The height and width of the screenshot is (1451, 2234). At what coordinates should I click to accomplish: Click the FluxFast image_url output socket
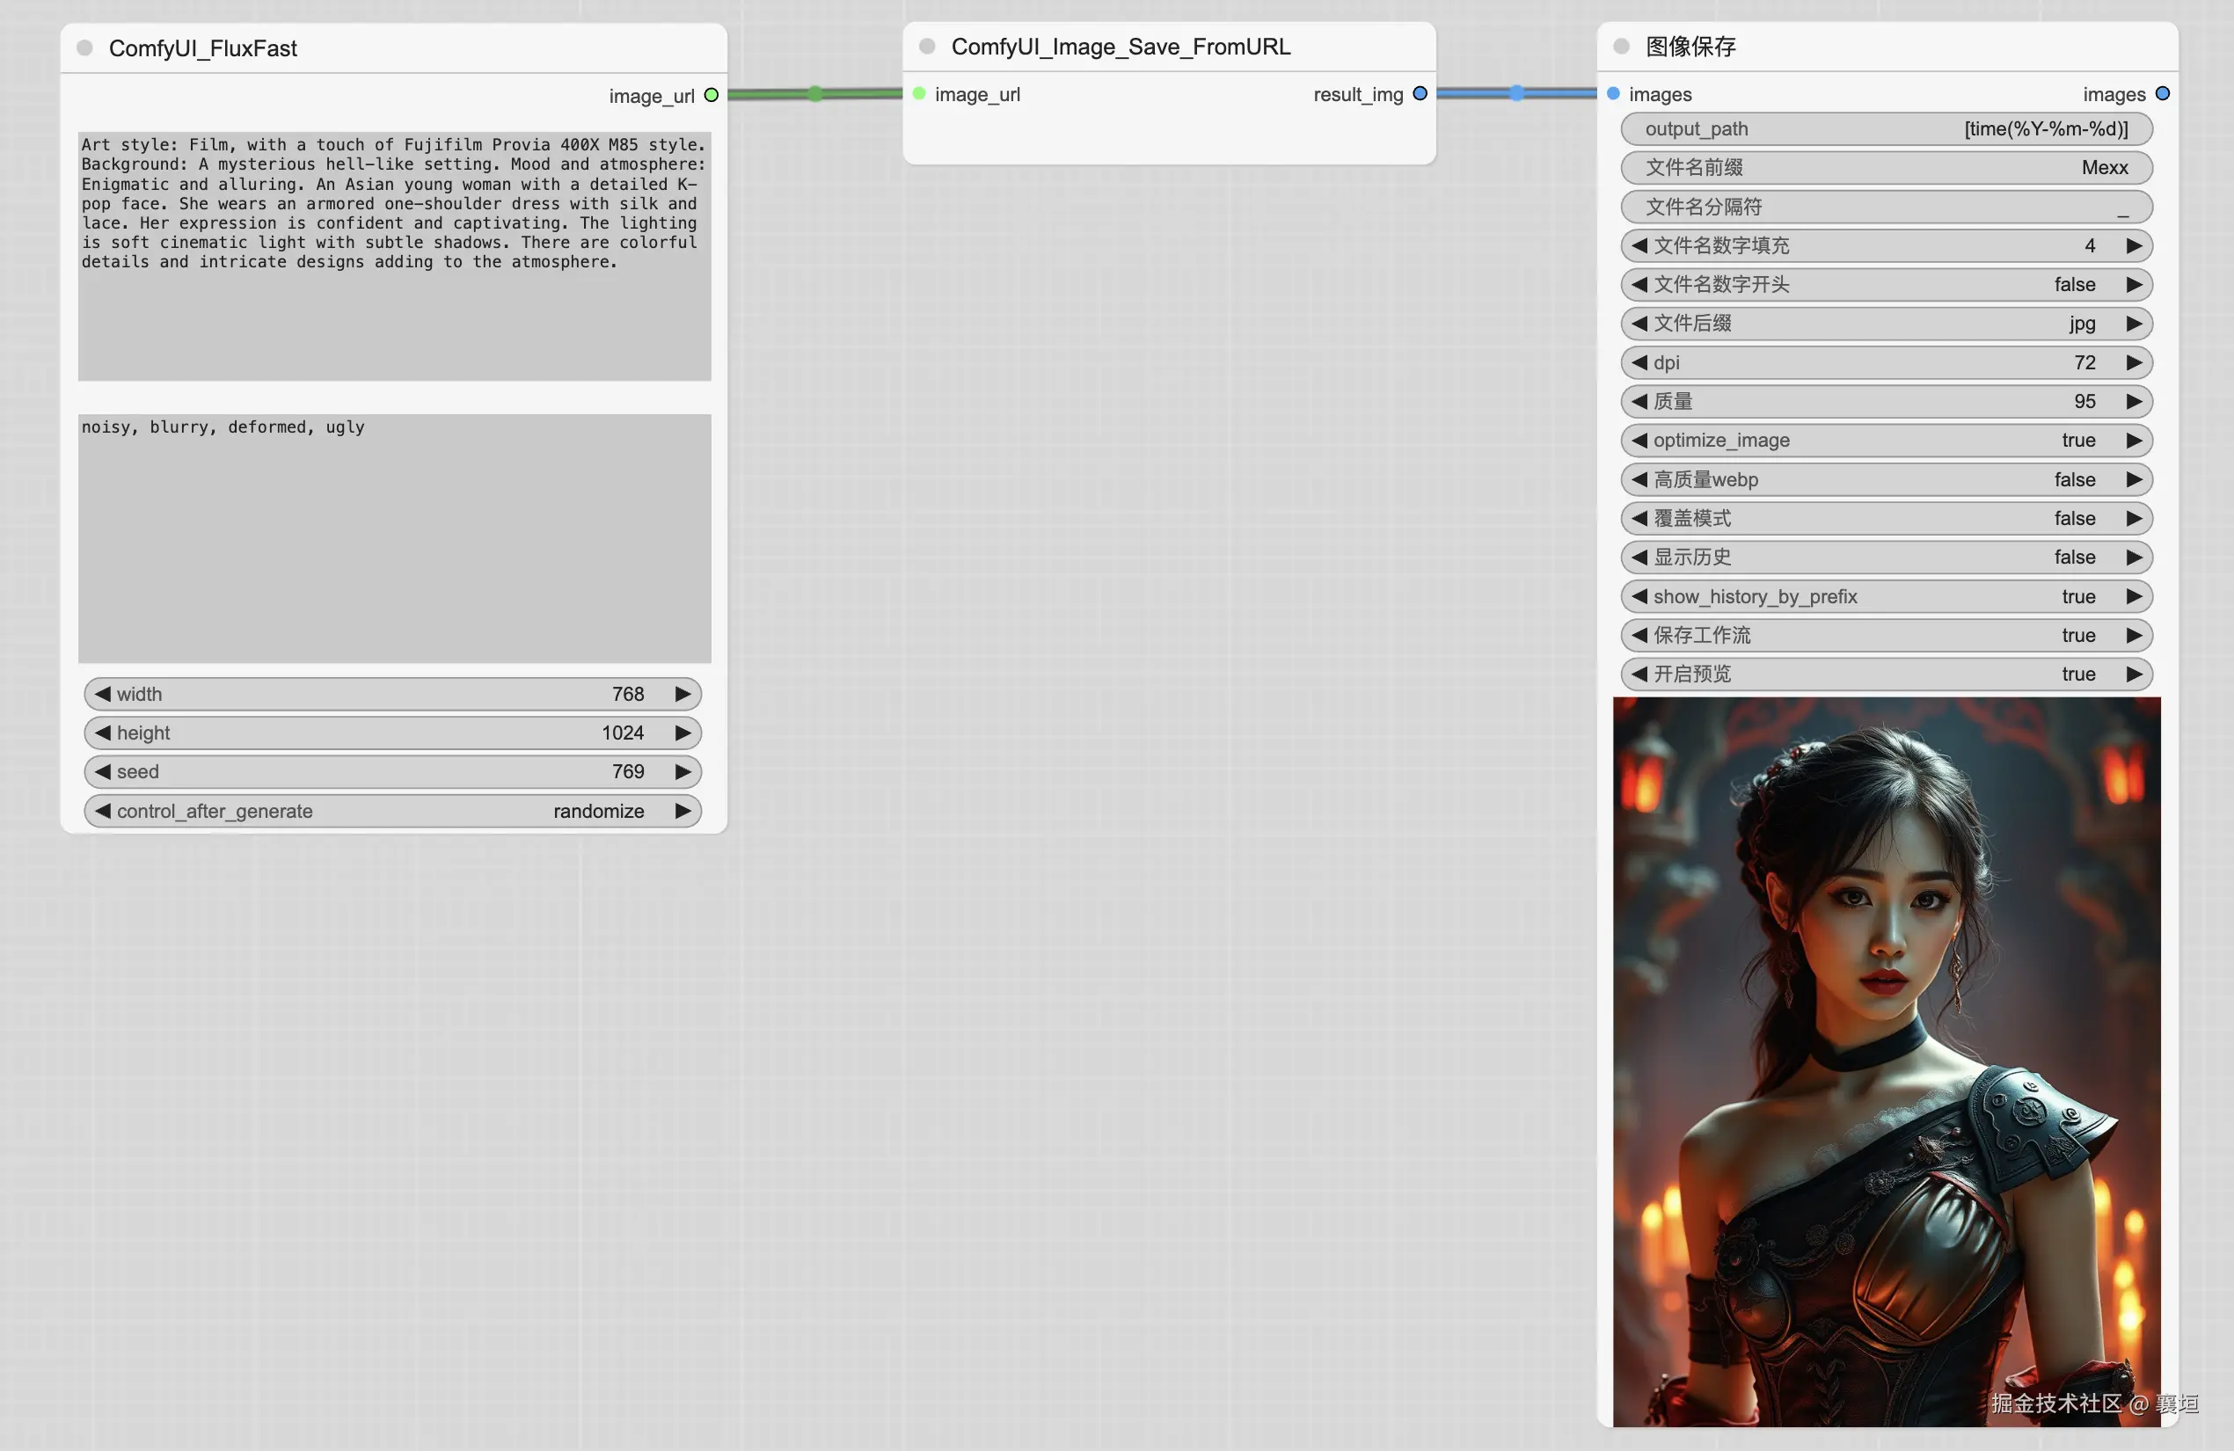(x=711, y=95)
